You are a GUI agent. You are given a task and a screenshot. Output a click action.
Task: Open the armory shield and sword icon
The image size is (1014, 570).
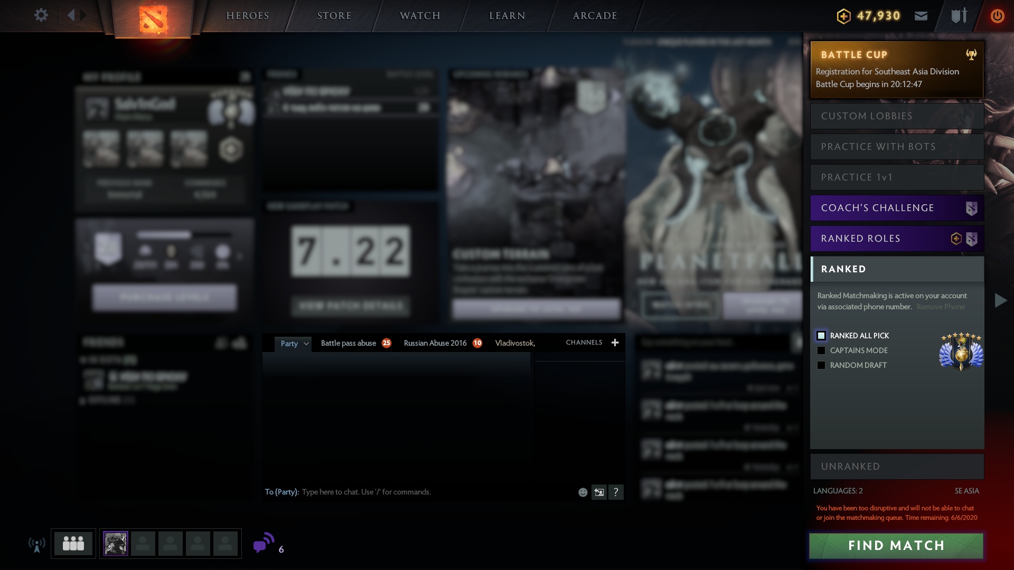pyautogui.click(x=959, y=15)
